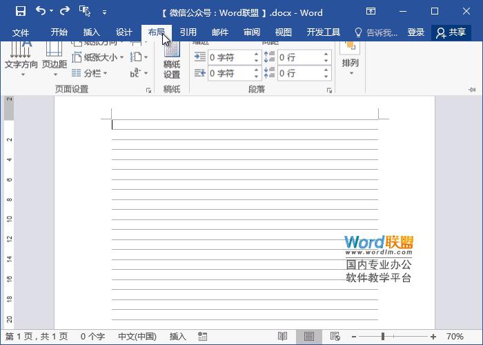Switch to the 审阅 tab
Viewport: 483px width, 345px height.
[252, 32]
